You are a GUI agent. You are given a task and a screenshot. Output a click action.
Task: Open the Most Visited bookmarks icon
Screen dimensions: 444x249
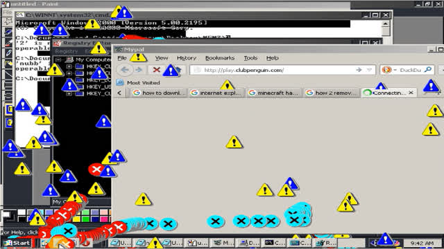pyautogui.click(x=120, y=82)
